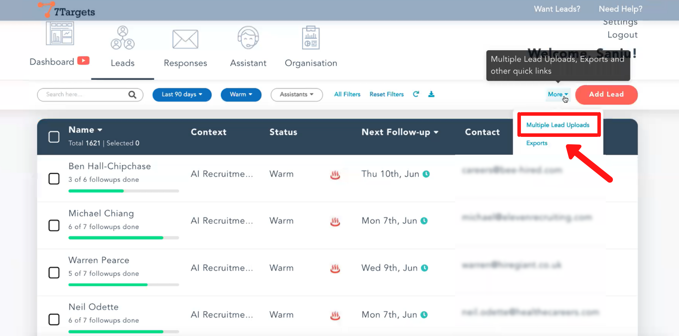Click the All Filters link
Image resolution: width=679 pixels, height=336 pixels.
coord(347,94)
